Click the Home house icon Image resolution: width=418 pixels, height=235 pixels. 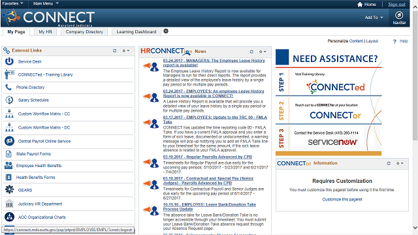pos(360,5)
